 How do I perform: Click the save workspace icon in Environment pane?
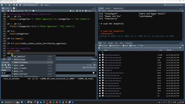pyautogui.click(x=5, y=65)
